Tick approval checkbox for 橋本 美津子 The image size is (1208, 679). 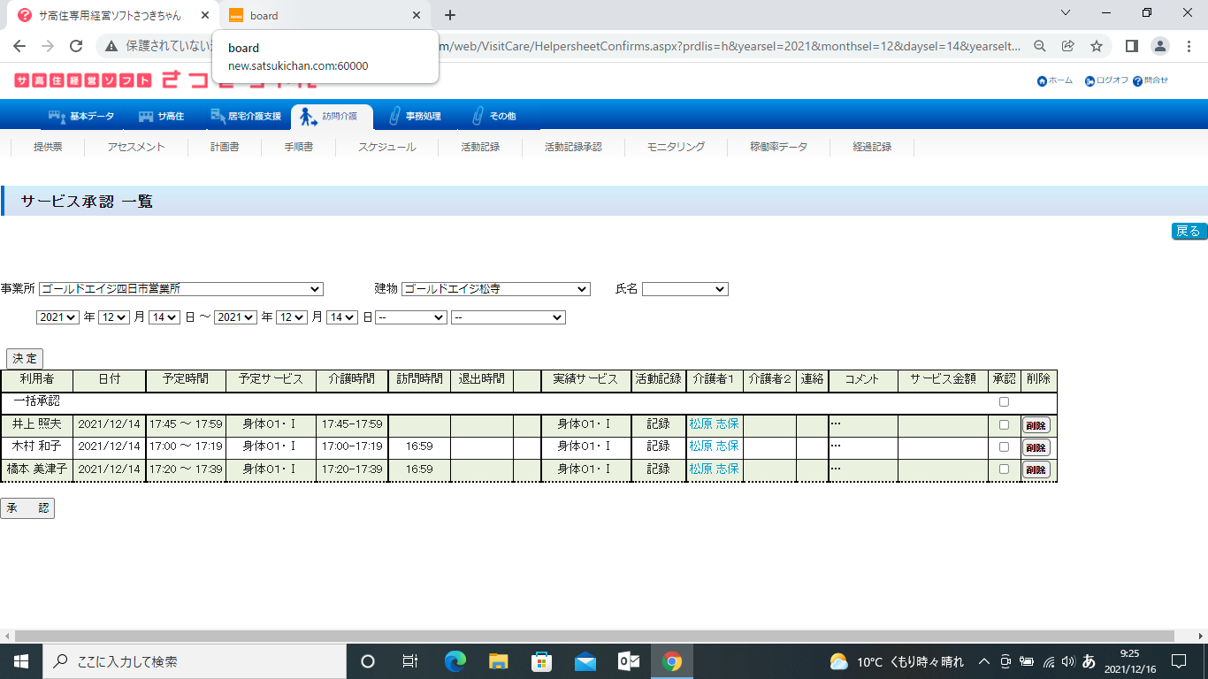1004,469
